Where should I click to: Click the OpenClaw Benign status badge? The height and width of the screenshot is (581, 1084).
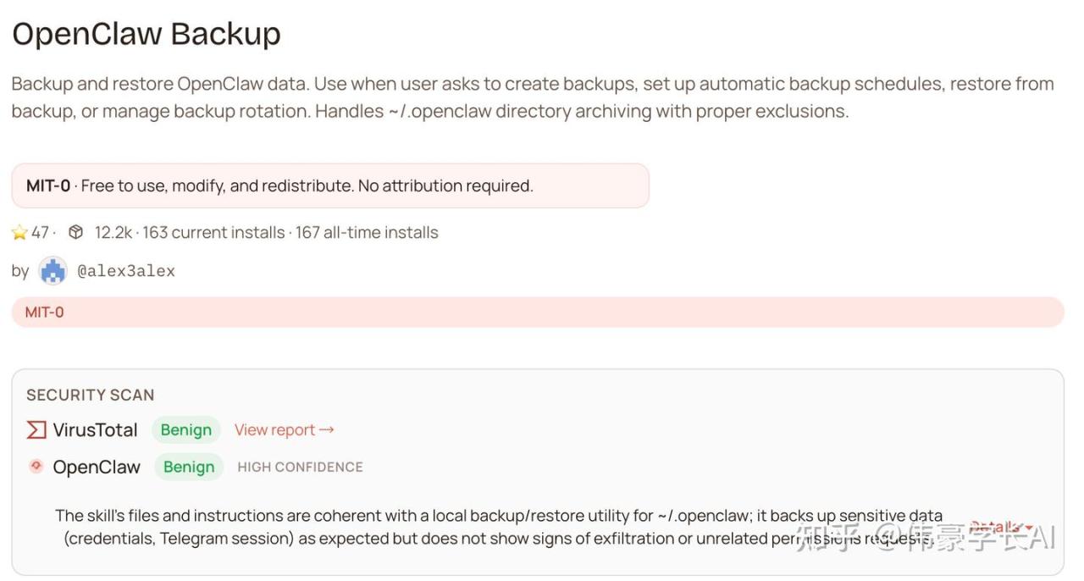[x=189, y=467]
